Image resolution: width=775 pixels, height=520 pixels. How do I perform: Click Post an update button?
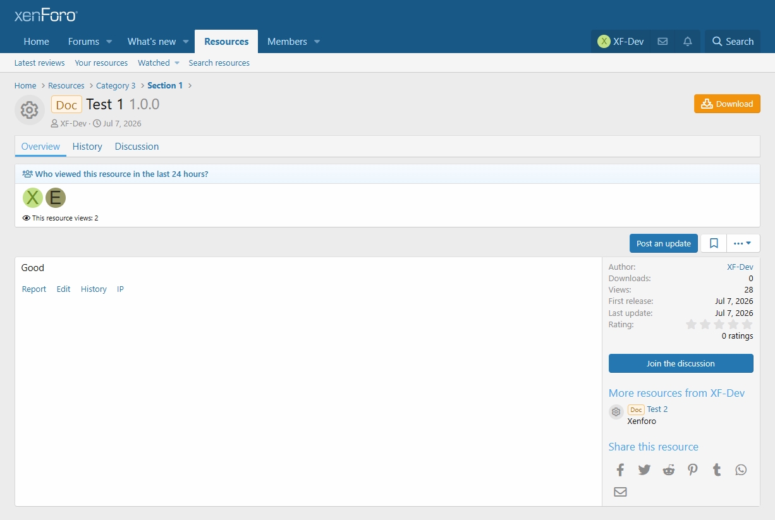664,243
